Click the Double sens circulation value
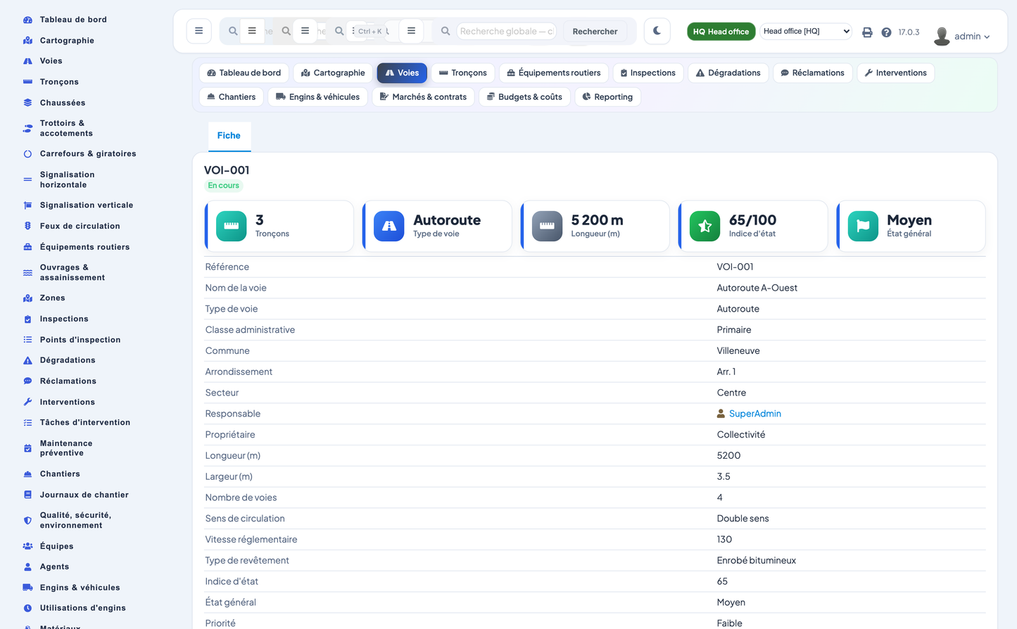1017x629 pixels. click(743, 519)
